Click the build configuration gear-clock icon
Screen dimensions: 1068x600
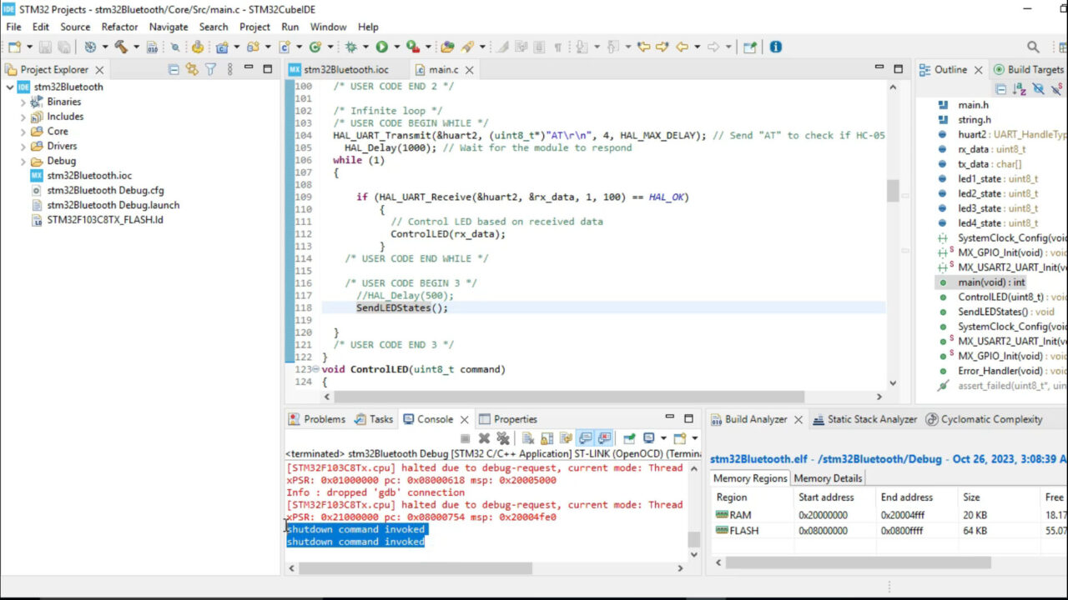click(90, 47)
